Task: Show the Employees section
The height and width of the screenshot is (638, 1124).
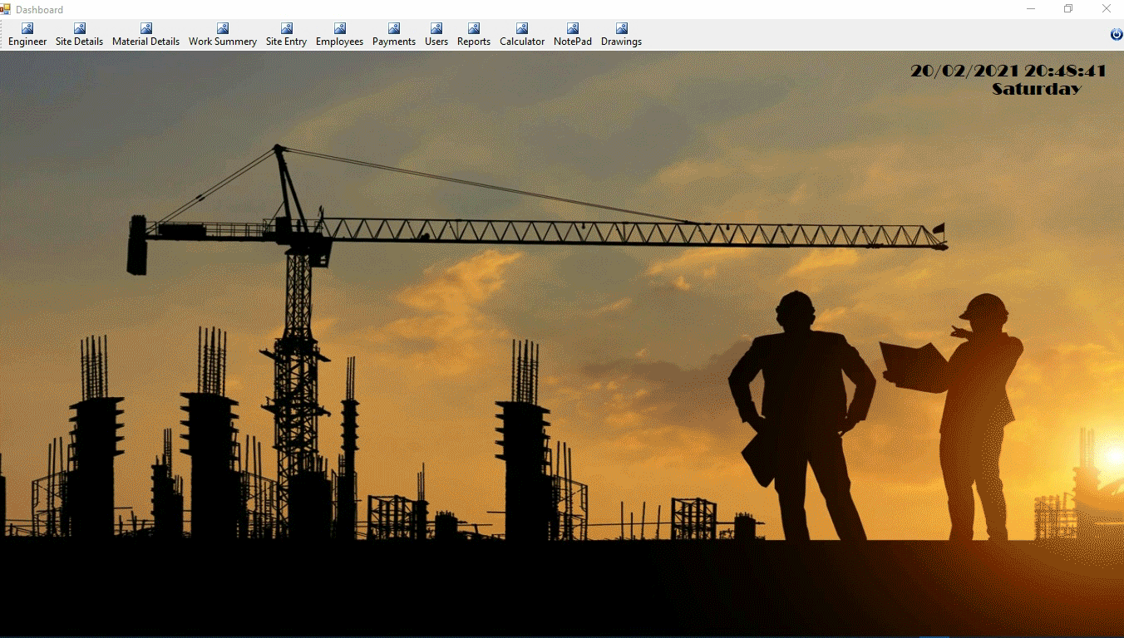Action: pos(339,35)
